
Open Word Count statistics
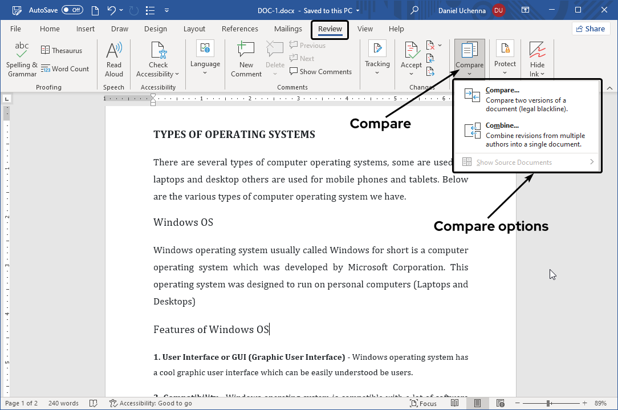tap(66, 68)
